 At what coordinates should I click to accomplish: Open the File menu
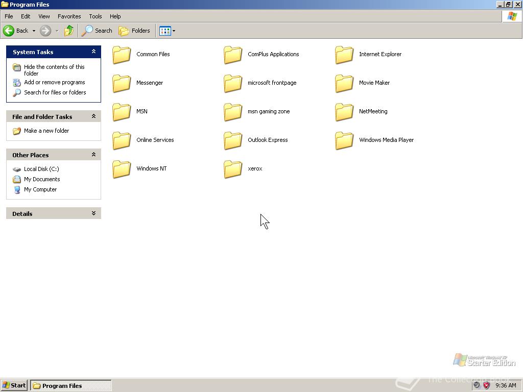point(9,16)
